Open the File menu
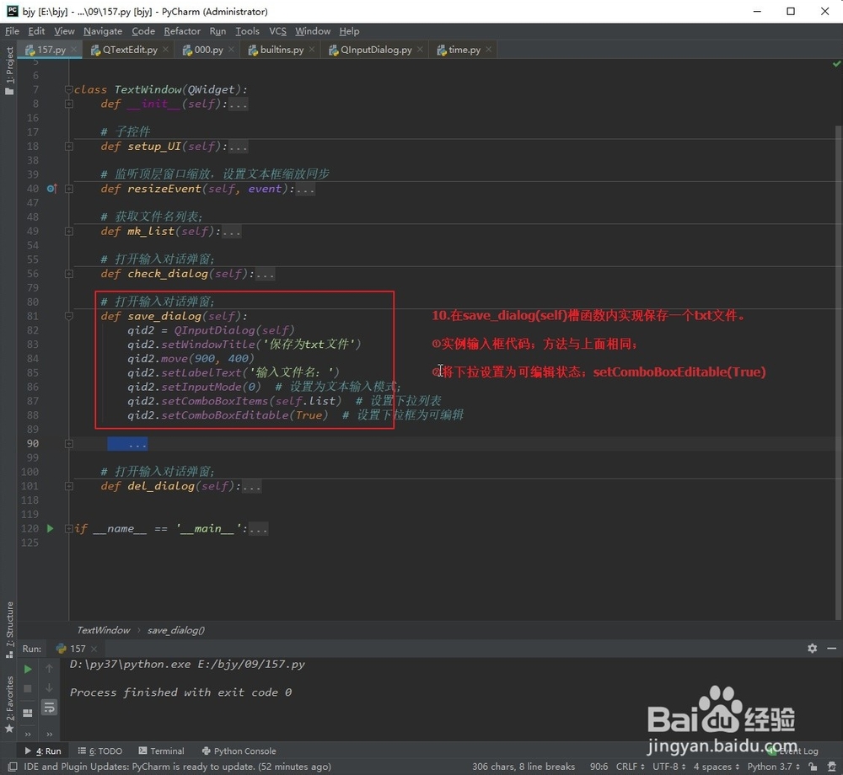 [x=12, y=31]
